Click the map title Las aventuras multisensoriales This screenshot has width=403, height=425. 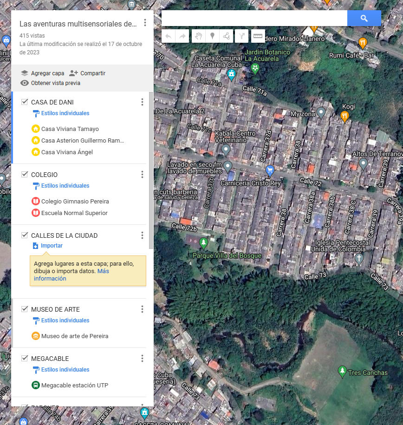point(78,24)
